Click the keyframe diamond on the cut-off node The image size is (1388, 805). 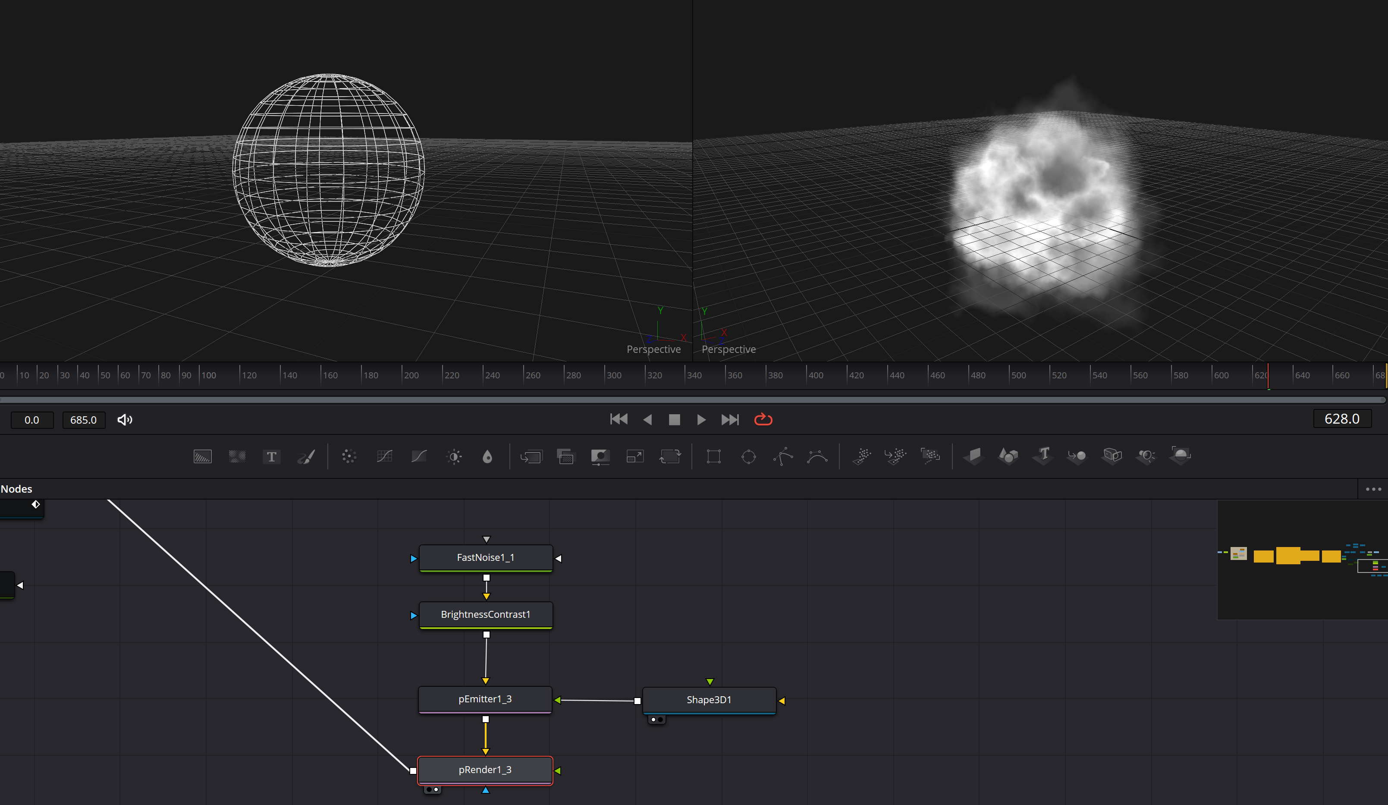click(36, 504)
